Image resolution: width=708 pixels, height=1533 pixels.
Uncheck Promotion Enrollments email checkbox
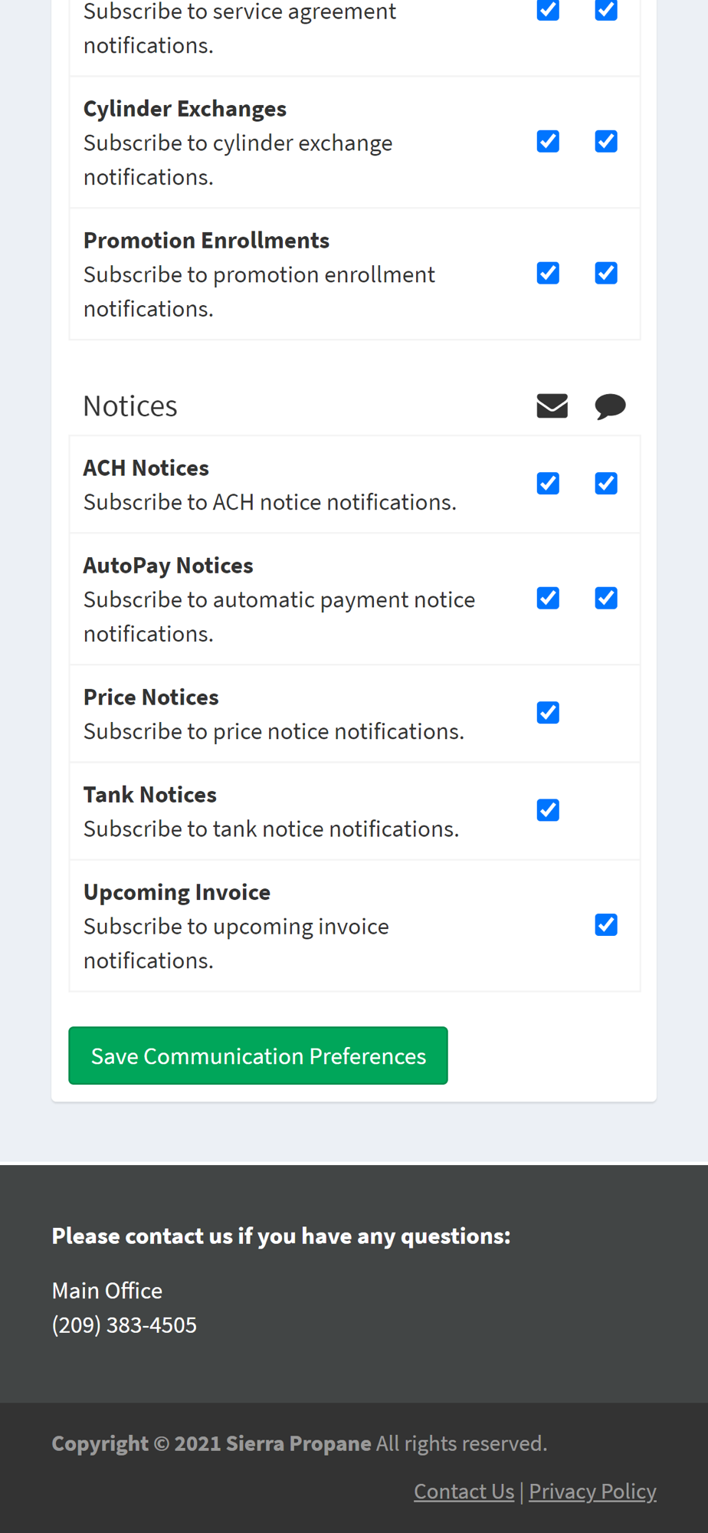pos(548,274)
